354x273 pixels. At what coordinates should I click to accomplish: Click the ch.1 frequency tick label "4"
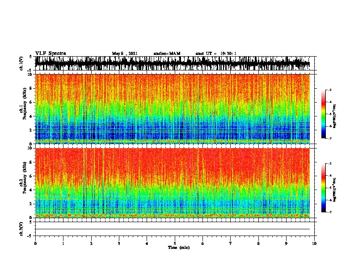[x=31, y=116]
